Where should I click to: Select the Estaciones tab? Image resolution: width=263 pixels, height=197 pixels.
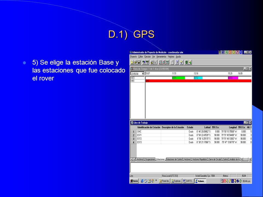click(x=161, y=160)
